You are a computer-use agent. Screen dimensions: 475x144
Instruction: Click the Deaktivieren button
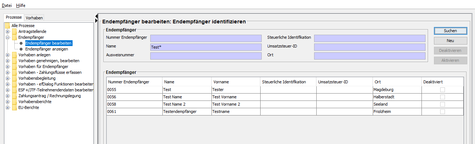(450, 50)
